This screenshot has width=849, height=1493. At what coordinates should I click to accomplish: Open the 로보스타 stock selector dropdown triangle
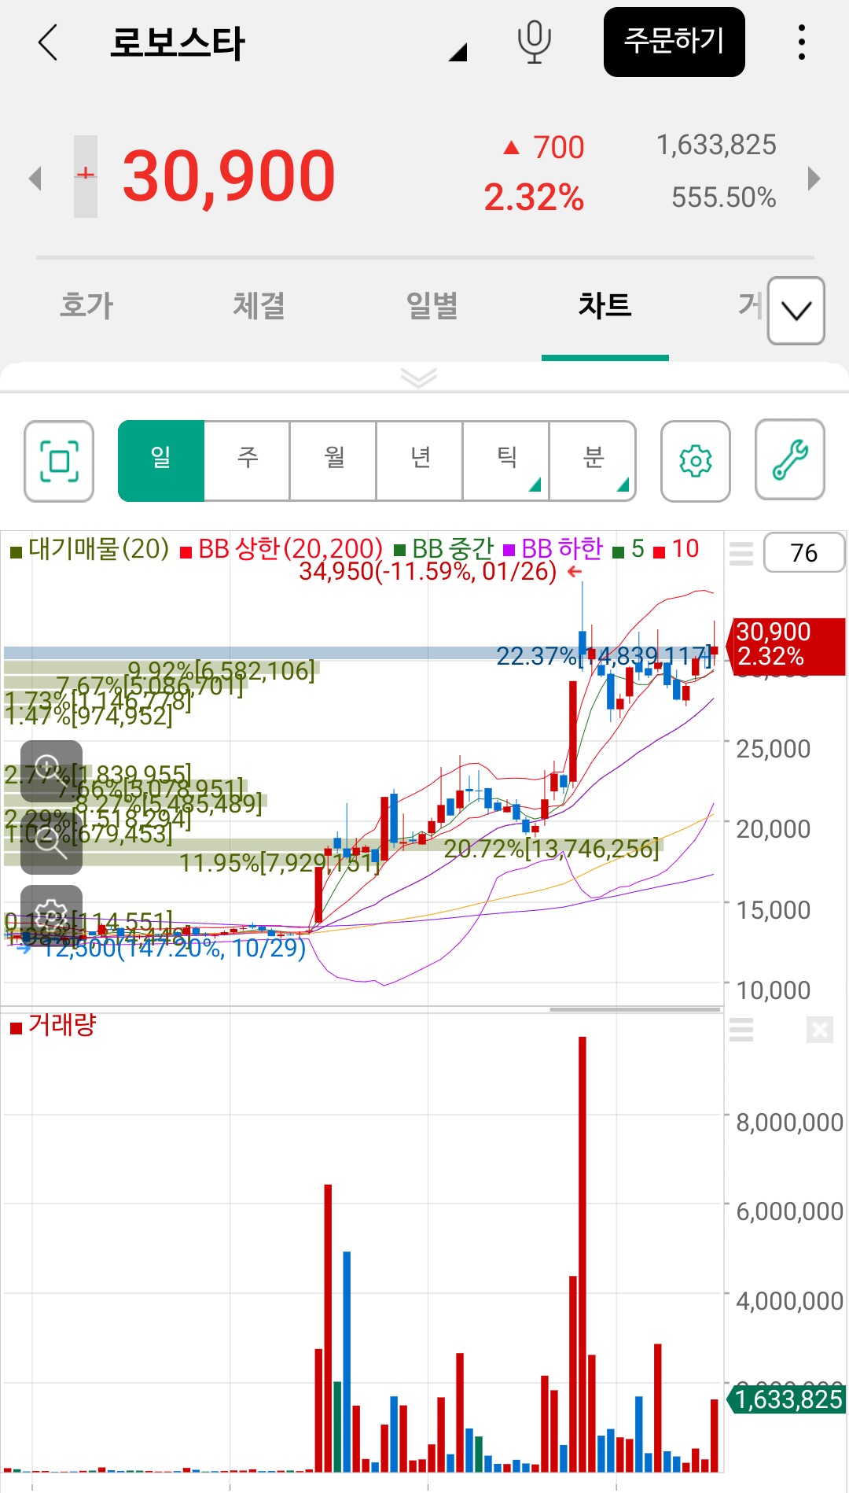point(458,52)
